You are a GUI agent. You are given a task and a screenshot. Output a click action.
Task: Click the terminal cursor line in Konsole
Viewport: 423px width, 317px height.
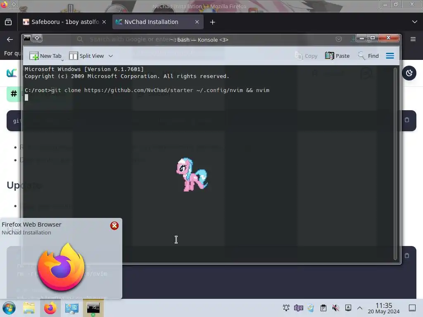pyautogui.click(x=26, y=97)
